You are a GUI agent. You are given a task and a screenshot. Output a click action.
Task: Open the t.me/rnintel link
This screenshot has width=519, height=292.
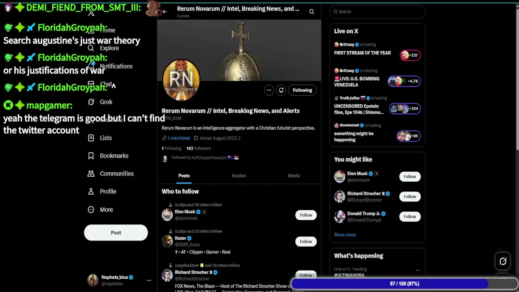(179, 138)
